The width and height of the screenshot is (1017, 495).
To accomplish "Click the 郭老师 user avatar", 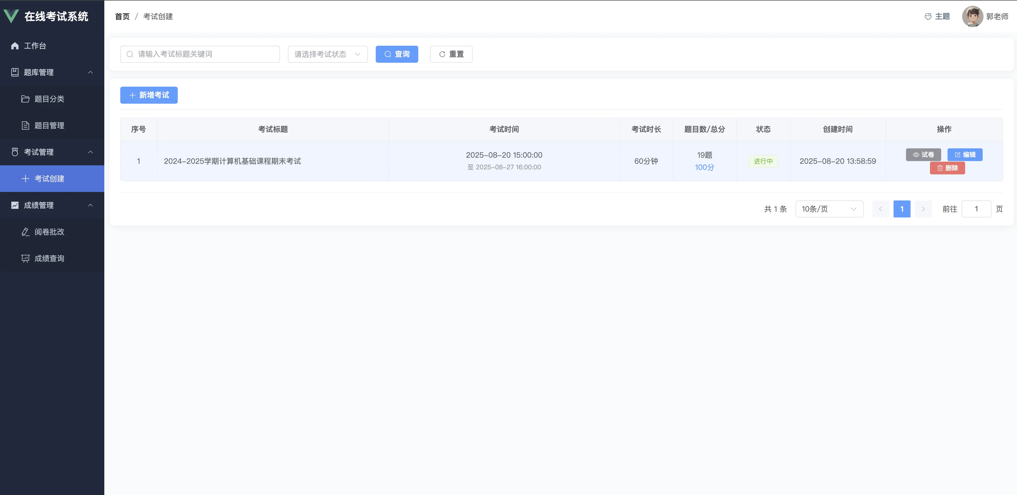I will tap(972, 16).
